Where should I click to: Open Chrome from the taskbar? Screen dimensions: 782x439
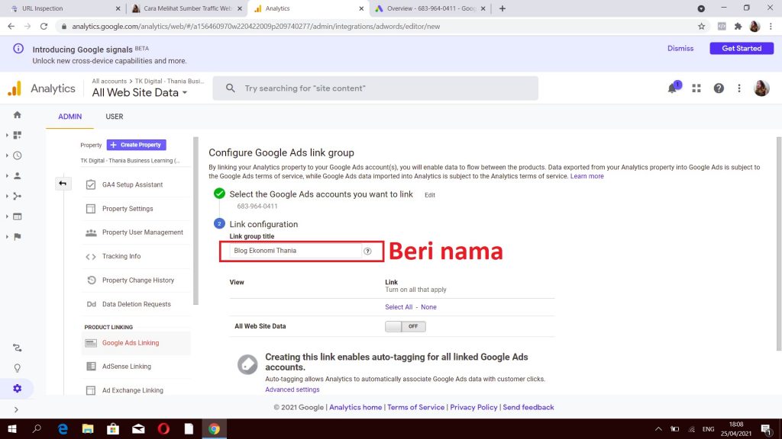(214, 428)
